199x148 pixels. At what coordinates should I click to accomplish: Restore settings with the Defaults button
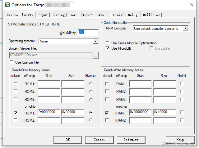click(x=131, y=140)
